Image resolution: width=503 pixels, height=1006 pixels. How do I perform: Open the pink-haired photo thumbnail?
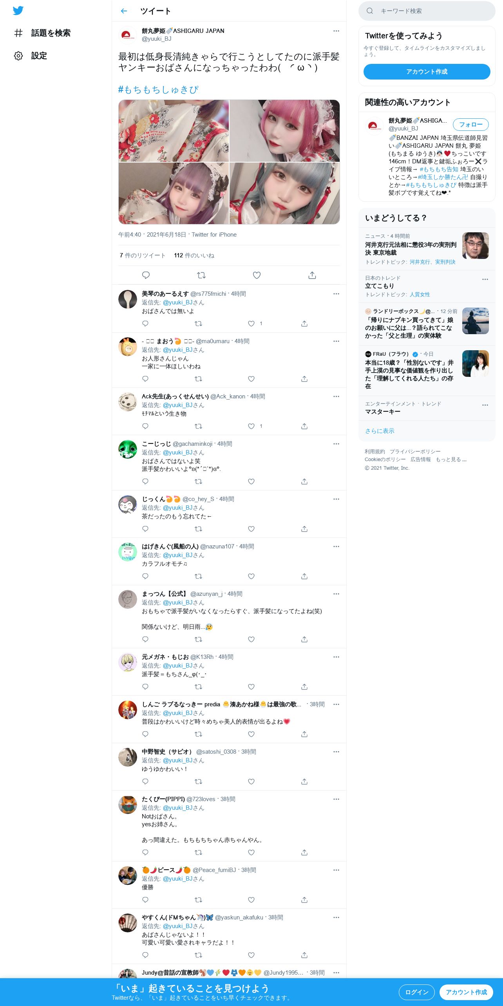284,131
